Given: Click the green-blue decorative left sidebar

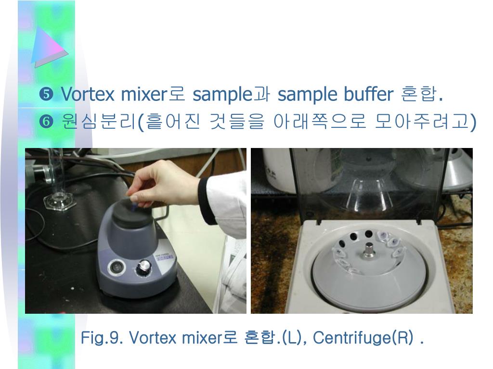Looking at the screenshot, I should tap(47, 184).
